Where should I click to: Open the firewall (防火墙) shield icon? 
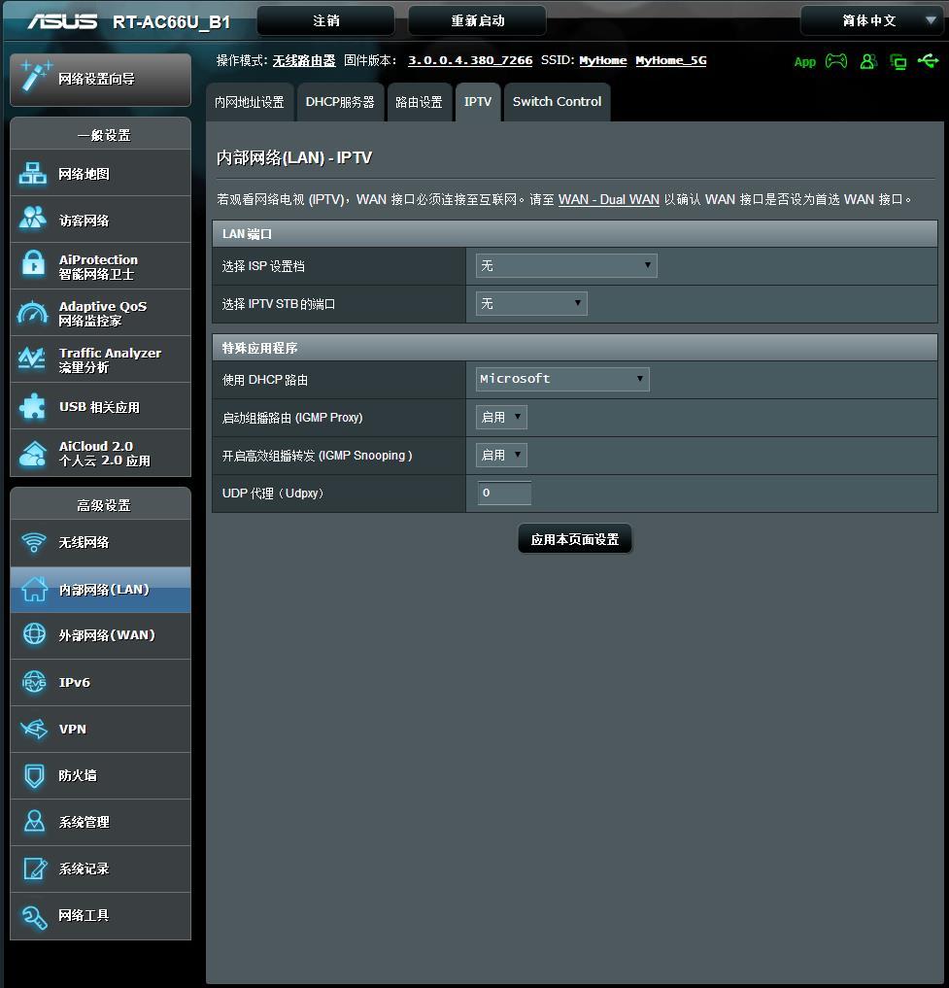pyautogui.click(x=34, y=775)
